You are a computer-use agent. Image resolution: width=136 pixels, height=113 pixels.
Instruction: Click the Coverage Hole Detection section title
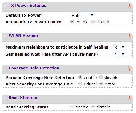point(34,68)
